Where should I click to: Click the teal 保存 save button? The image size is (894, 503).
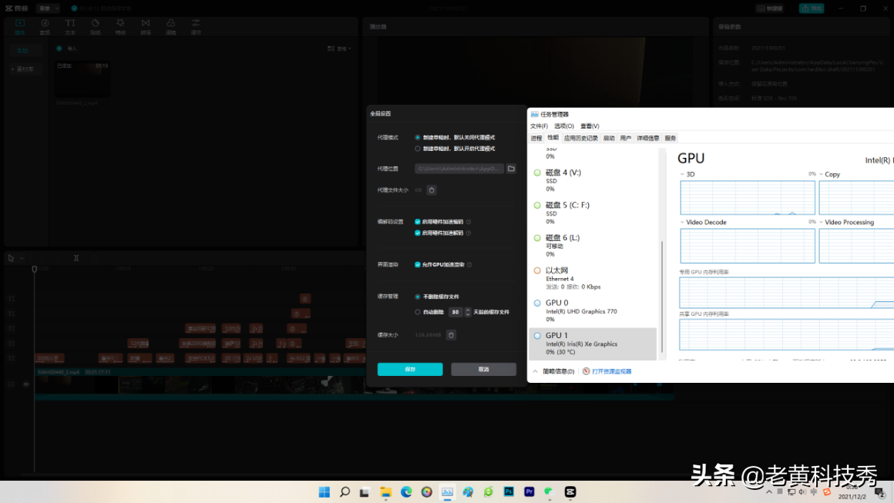click(x=410, y=369)
